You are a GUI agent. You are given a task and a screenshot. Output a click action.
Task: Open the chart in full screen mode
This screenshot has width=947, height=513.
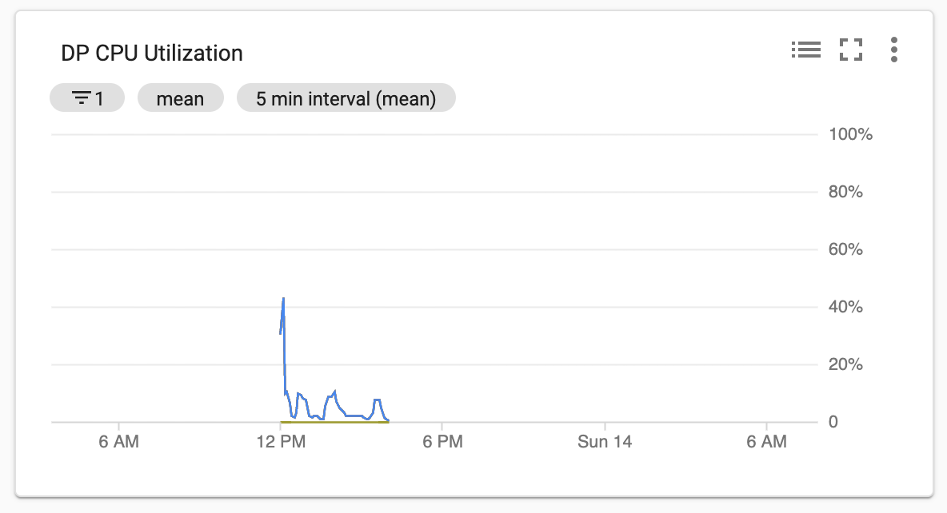tap(850, 50)
